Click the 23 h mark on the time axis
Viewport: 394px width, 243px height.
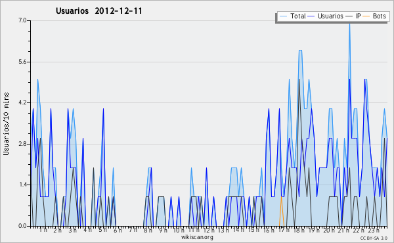[x=374, y=230]
